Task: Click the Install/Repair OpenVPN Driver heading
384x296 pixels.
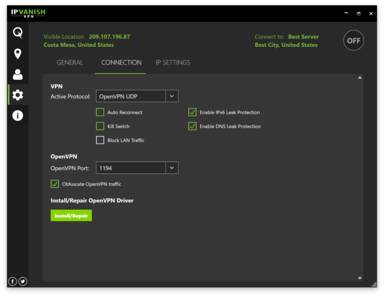Action: tap(92, 200)
